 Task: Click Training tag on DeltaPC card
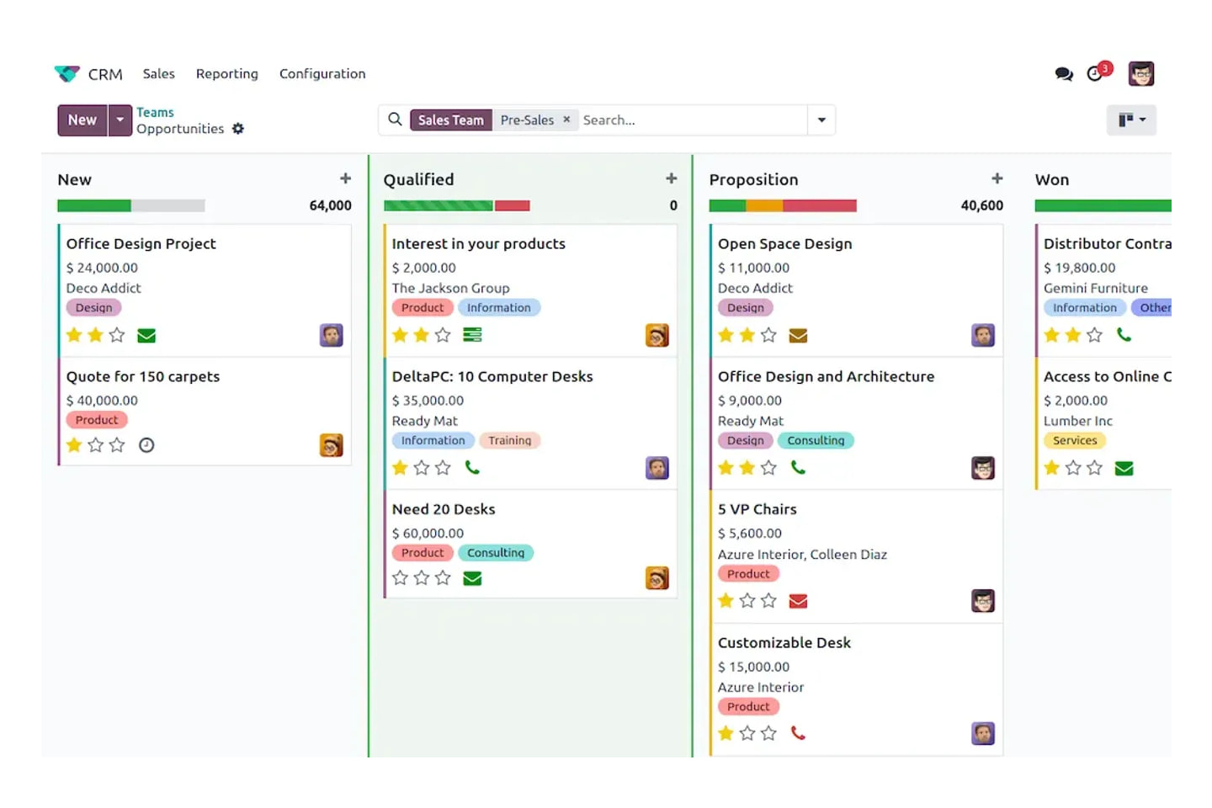click(509, 440)
